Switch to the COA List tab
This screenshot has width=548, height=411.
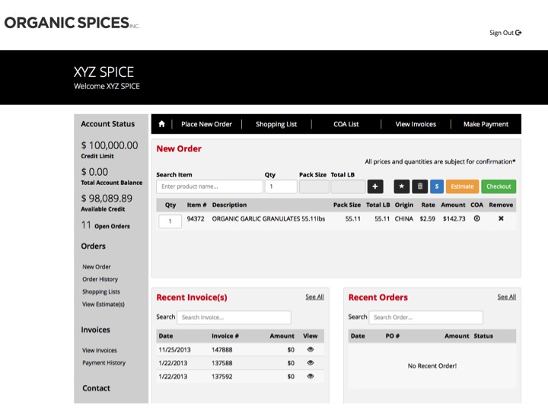click(x=346, y=124)
